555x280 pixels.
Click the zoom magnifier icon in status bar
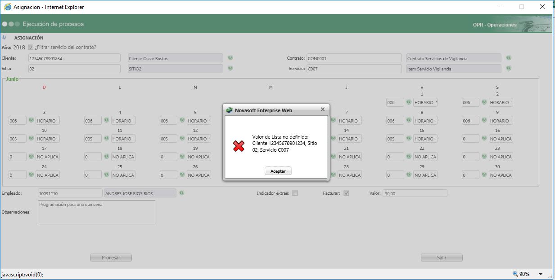[515, 274]
